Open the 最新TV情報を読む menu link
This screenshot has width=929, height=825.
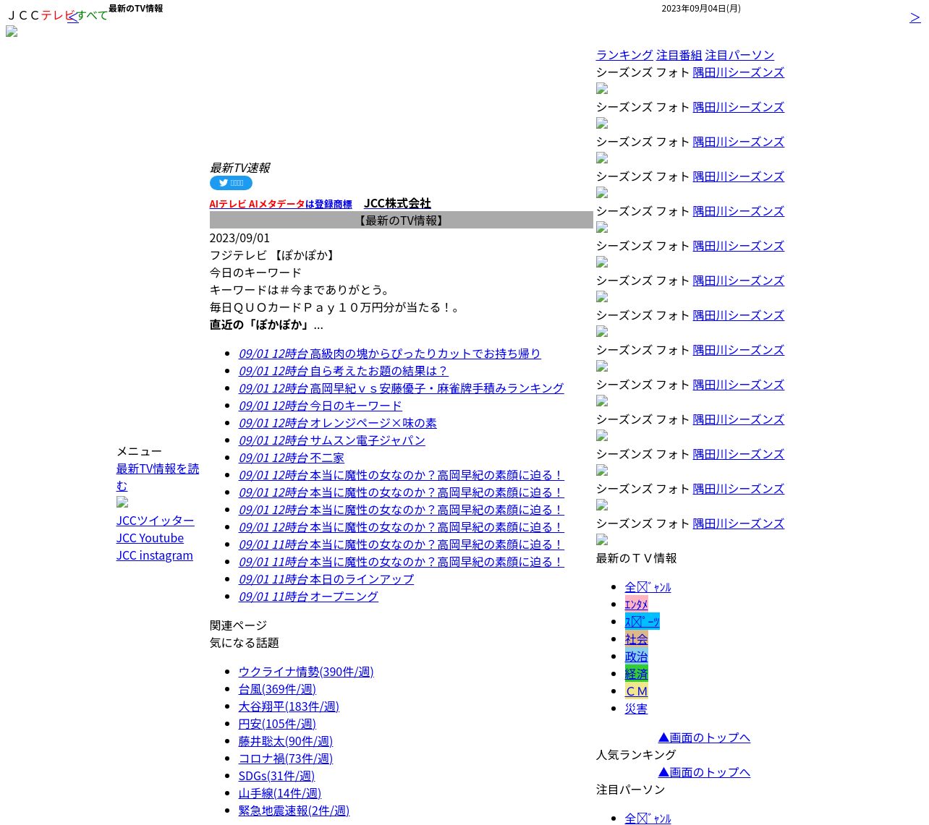(x=158, y=477)
